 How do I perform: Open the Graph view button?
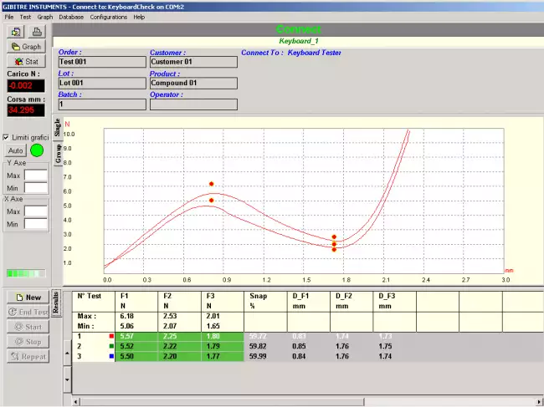[27, 47]
